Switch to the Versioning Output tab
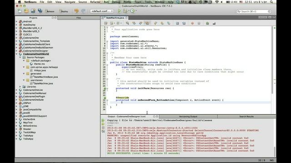The height and width of the screenshot is (163, 291). pyautogui.click(x=188, y=117)
